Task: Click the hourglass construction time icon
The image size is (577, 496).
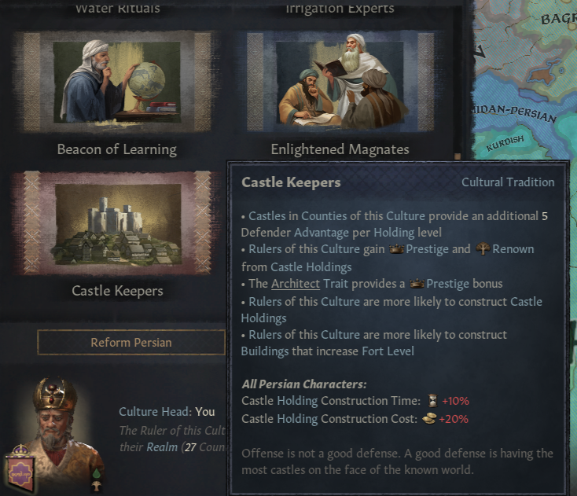Action: point(432,401)
